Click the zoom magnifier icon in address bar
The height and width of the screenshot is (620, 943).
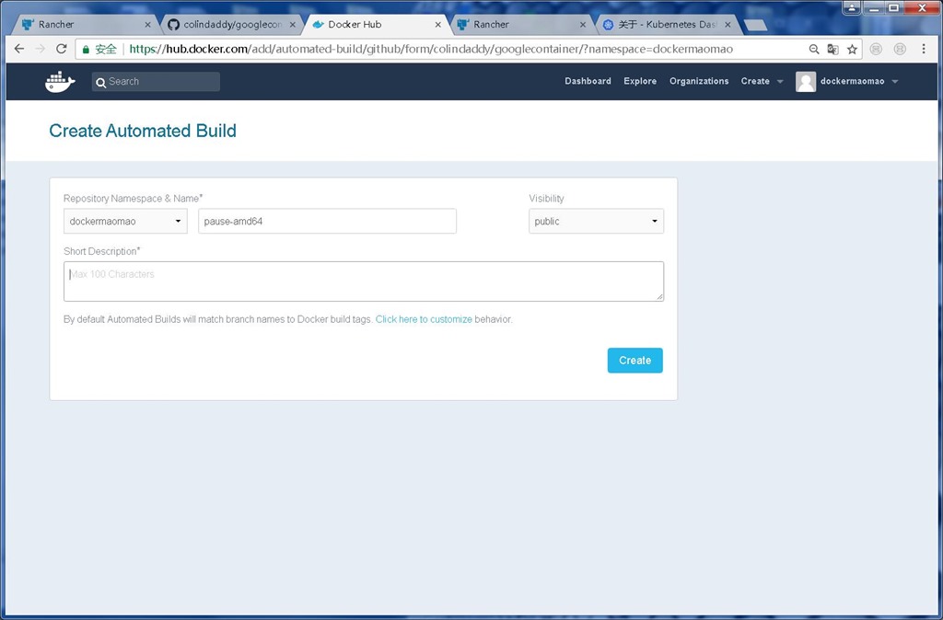click(814, 50)
